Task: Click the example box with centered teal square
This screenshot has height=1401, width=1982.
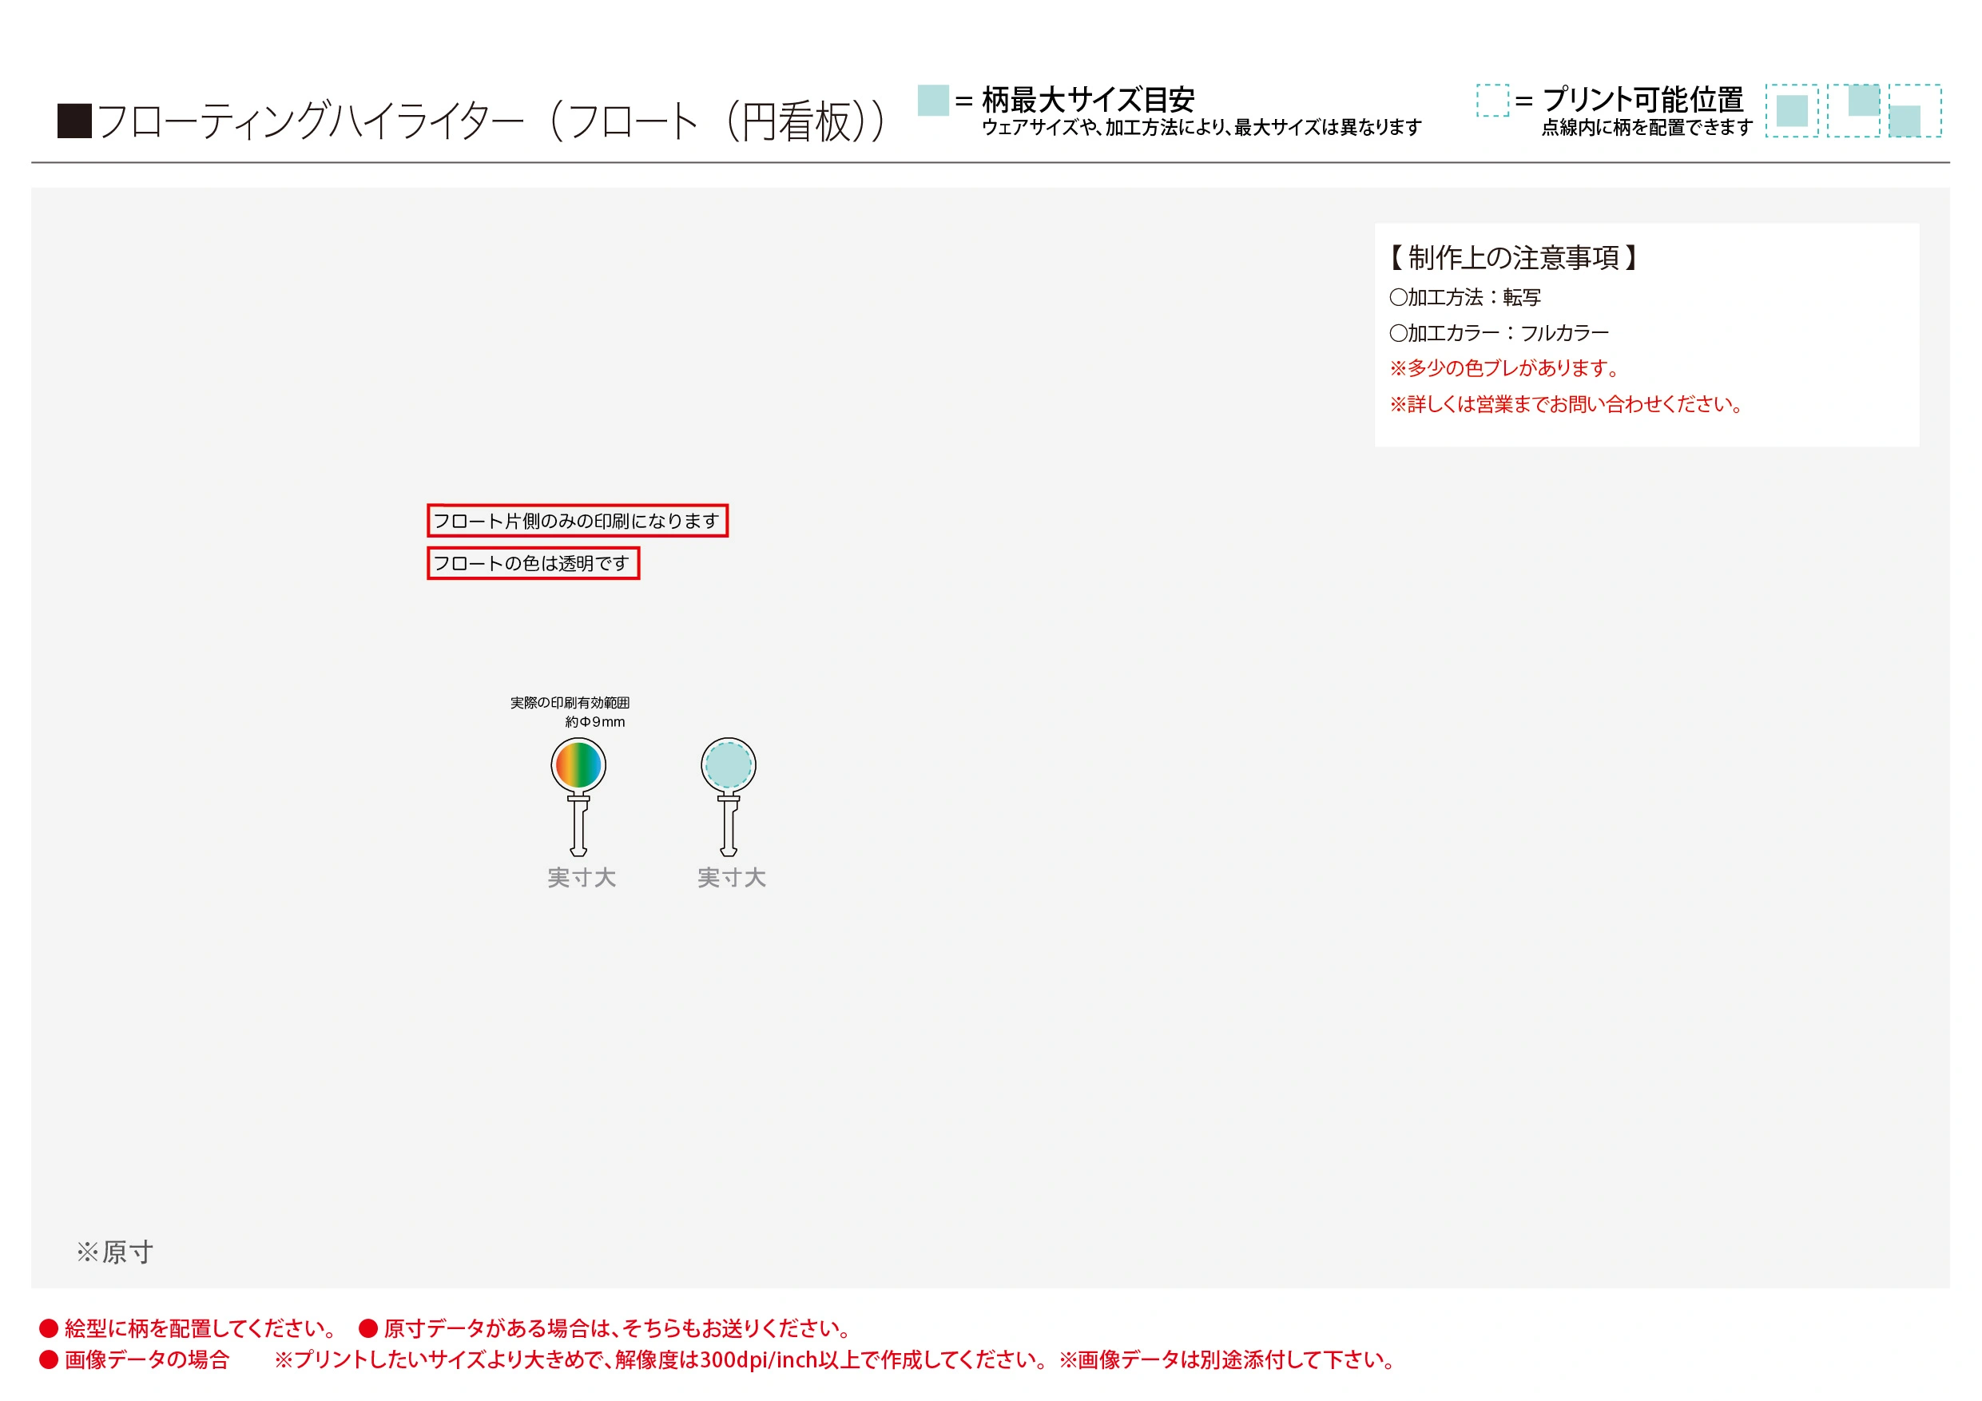Action: point(1792,110)
